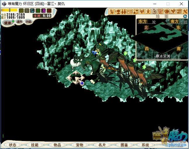The image size is (189, 149).
Task: Click the 健康 health button
Action: pos(7,23)
